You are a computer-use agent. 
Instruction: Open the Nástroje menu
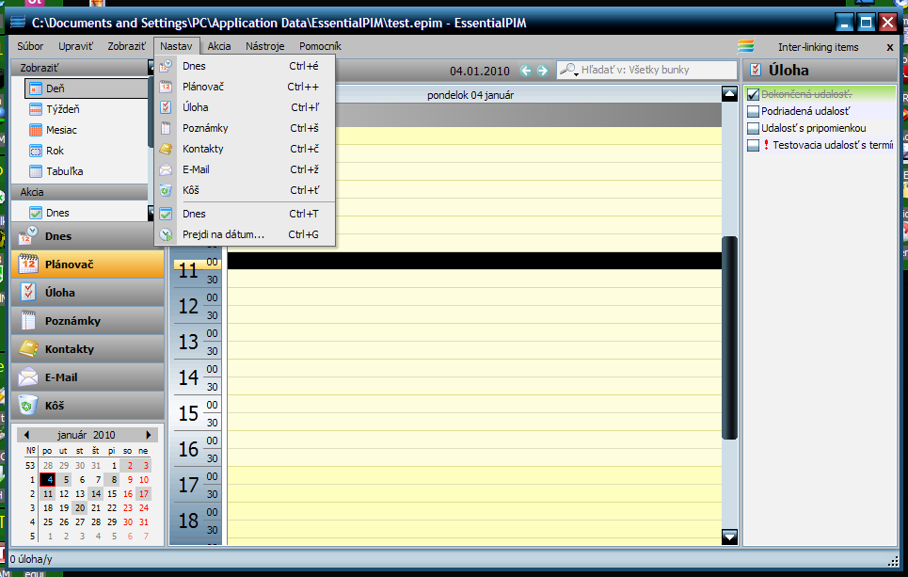(x=264, y=46)
